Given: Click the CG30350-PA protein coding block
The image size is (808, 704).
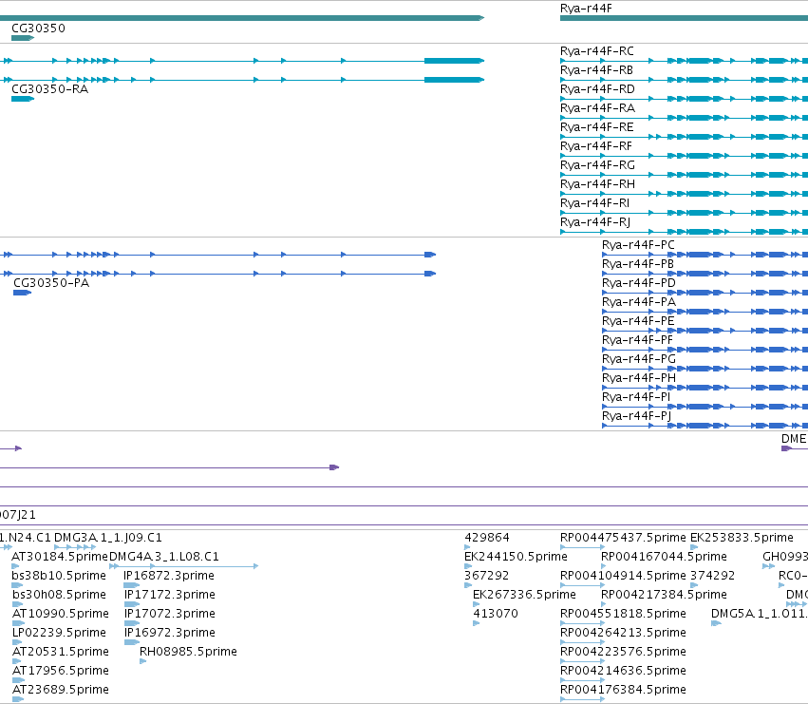Looking at the screenshot, I should pyautogui.click(x=22, y=293).
